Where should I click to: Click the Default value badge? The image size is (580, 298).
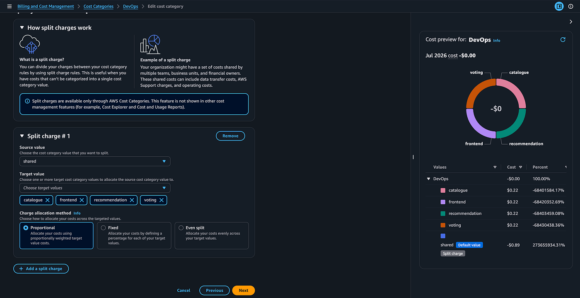coord(469,245)
